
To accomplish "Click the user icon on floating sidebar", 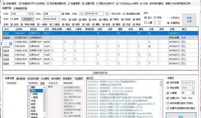I will coord(6,44).
